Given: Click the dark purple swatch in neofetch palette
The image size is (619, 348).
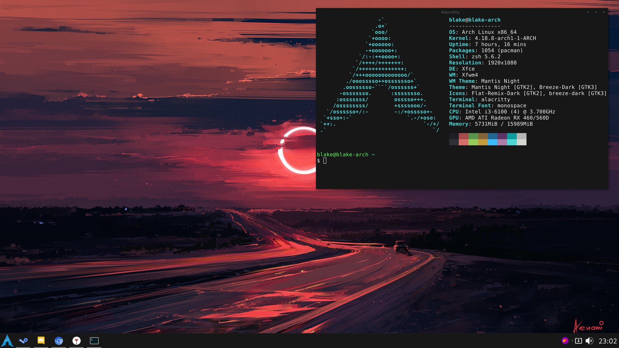Looking at the screenshot, I should pos(502,136).
